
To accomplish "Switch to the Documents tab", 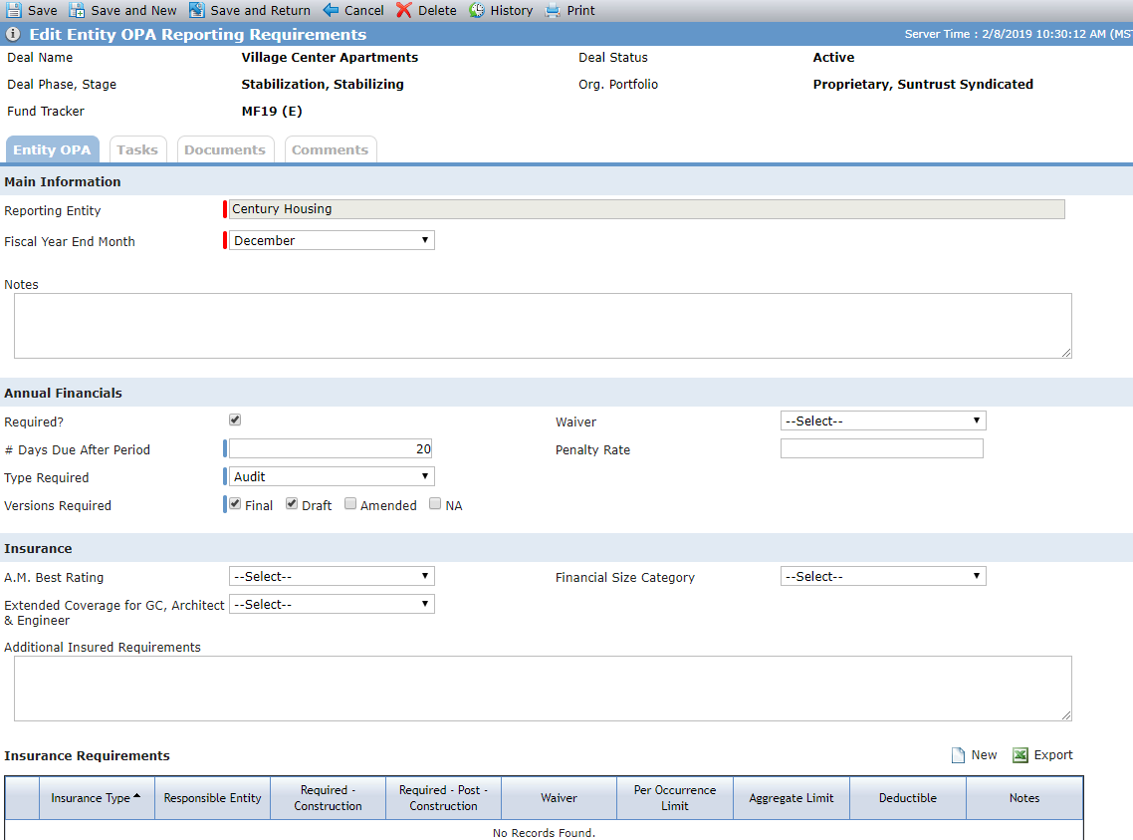I will point(225,149).
